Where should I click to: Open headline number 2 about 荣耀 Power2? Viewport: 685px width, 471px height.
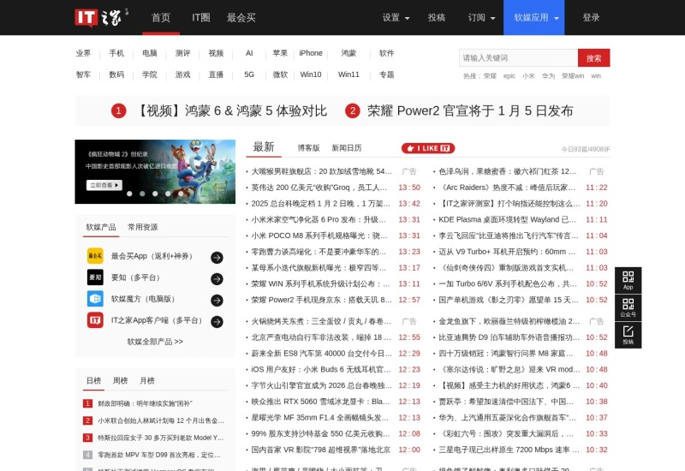(x=459, y=110)
